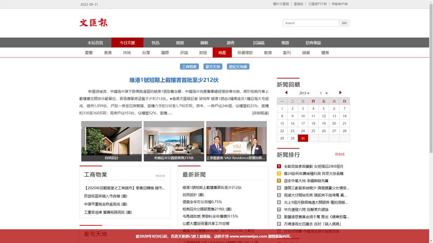This screenshot has height=243, width=433.
Task: Open 工廈受追捧 買賣租務兩旺 (圖) article
Action: (108, 212)
